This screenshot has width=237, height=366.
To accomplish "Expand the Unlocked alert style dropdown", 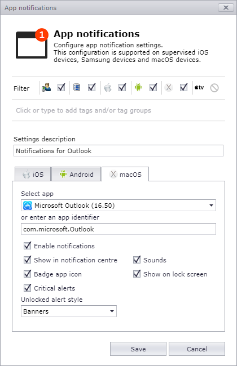I will (69, 311).
